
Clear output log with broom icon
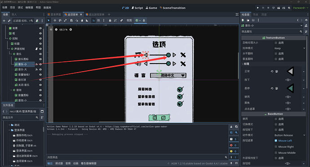(231, 127)
